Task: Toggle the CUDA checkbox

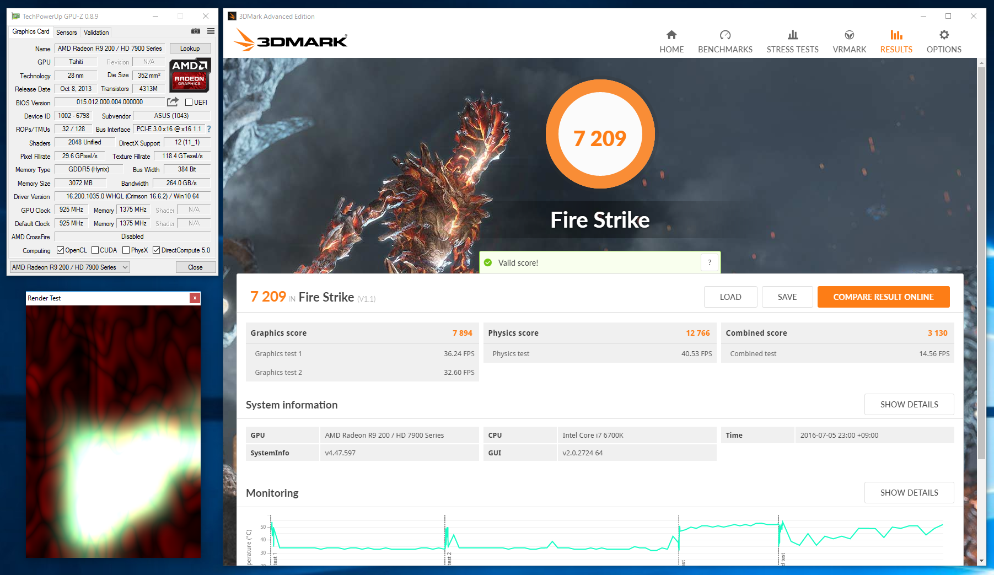Action: (95, 250)
